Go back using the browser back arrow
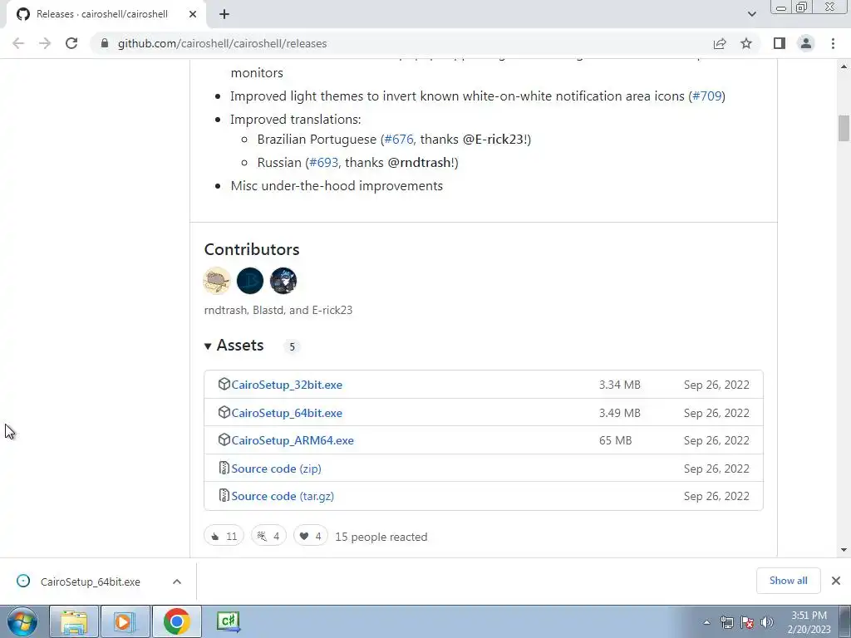Screen dimensions: 851x638 (18, 43)
